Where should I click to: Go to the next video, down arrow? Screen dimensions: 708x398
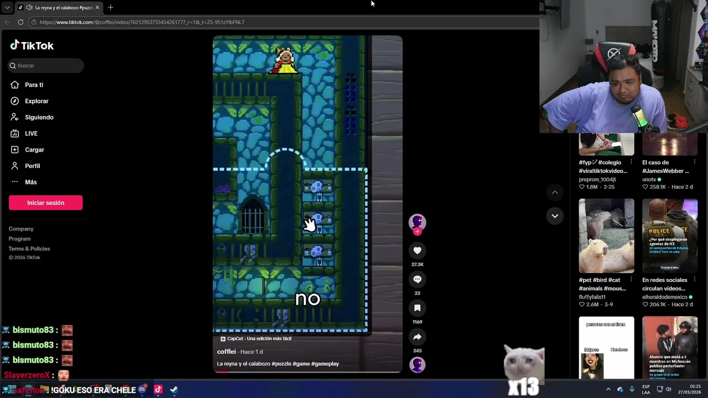pyautogui.click(x=554, y=216)
